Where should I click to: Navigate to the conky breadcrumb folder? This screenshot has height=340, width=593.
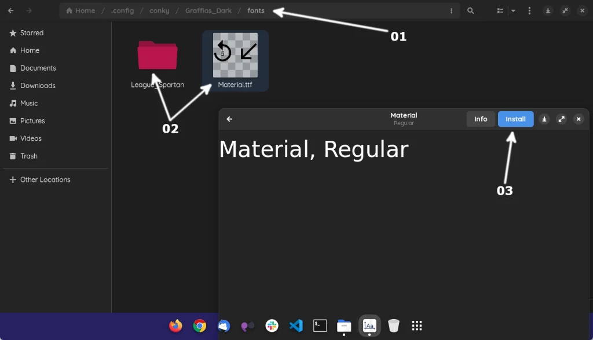159,10
